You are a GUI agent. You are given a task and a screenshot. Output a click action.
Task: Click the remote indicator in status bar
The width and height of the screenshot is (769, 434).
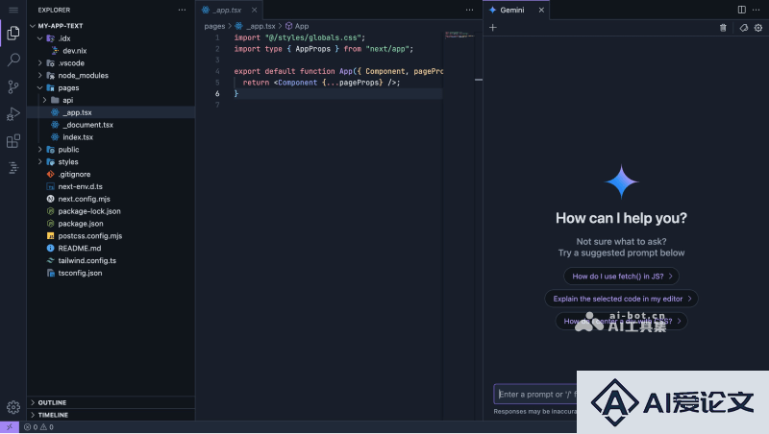(10, 427)
